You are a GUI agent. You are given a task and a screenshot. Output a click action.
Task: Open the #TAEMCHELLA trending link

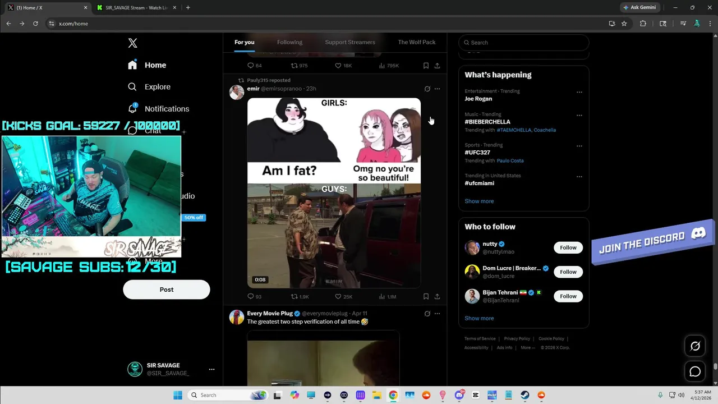pos(514,130)
